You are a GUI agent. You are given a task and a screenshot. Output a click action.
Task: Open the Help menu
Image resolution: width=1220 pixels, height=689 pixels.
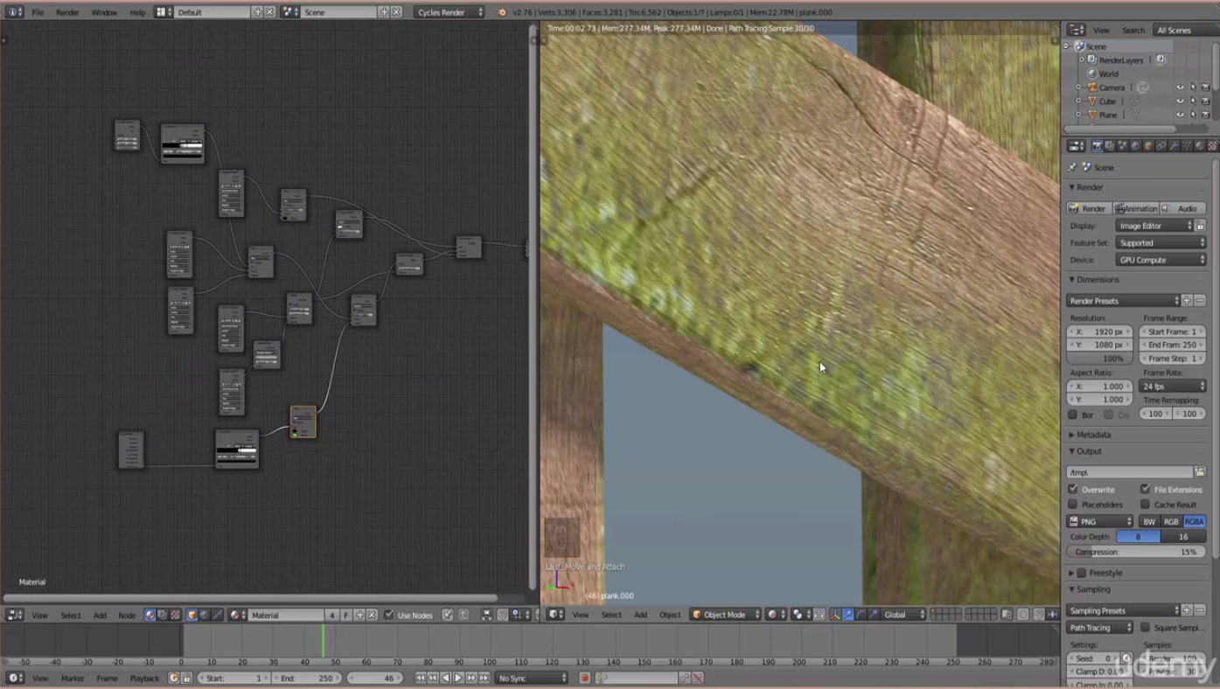(137, 12)
